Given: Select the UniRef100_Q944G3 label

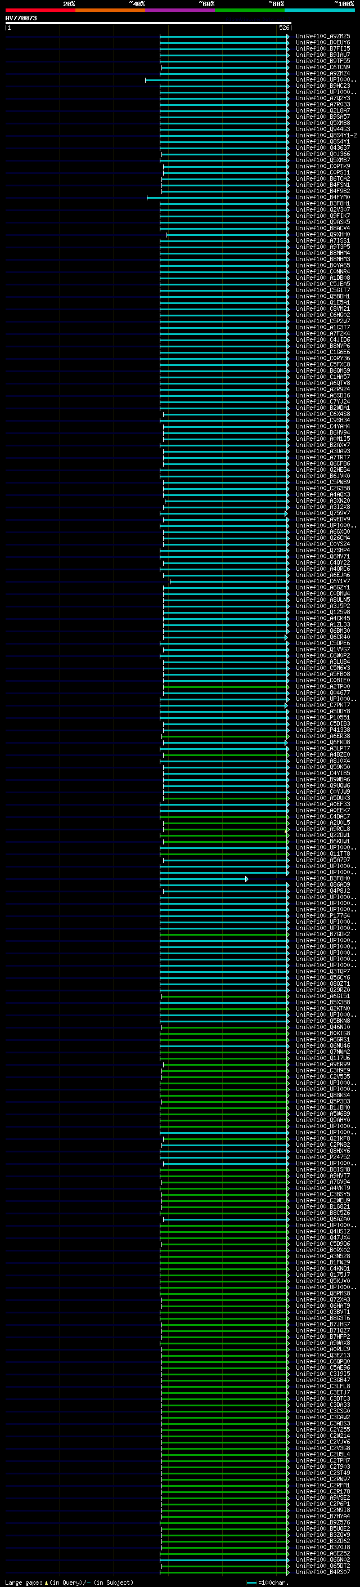Looking at the screenshot, I should click(322, 129).
